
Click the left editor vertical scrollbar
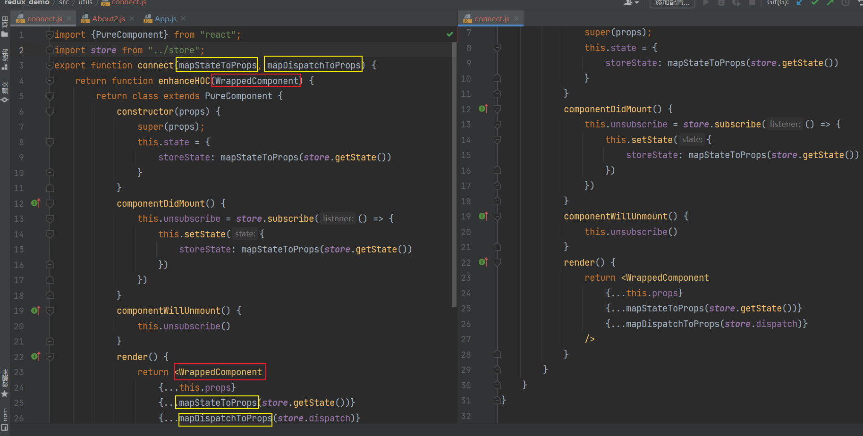click(454, 175)
